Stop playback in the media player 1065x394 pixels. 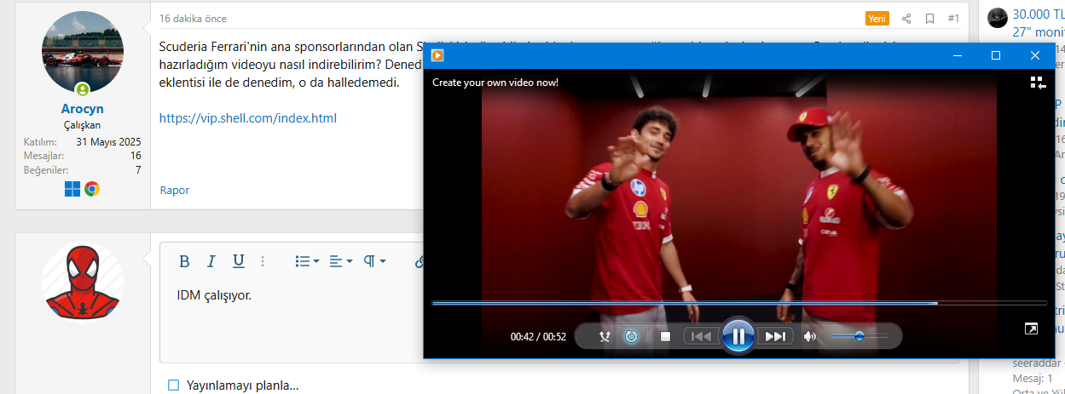(x=665, y=336)
